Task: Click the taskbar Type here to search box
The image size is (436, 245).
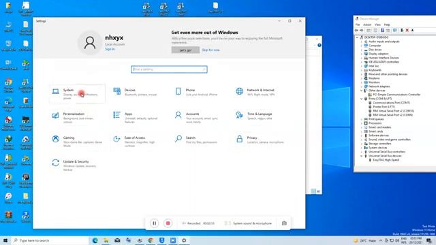Action: click(50, 240)
